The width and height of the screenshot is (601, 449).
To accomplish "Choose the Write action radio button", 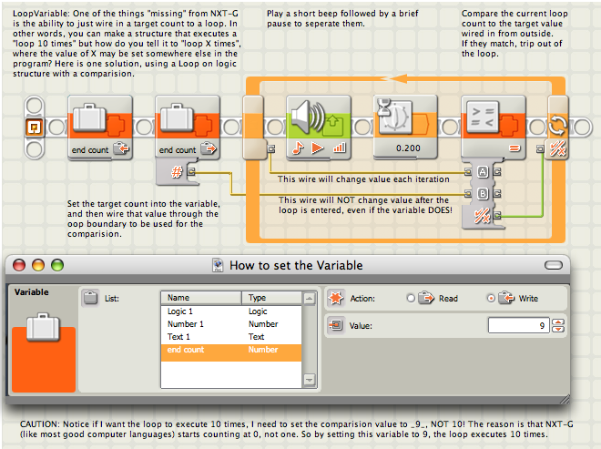I will click(x=491, y=298).
